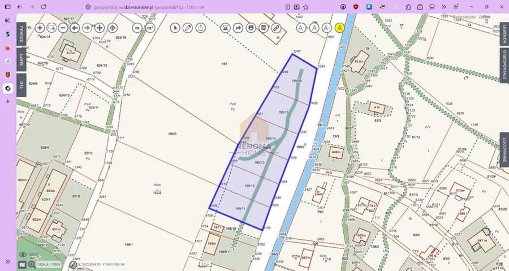This screenshot has height=271, width=509.
Task: Open the browser account icon
Action: [343, 7]
